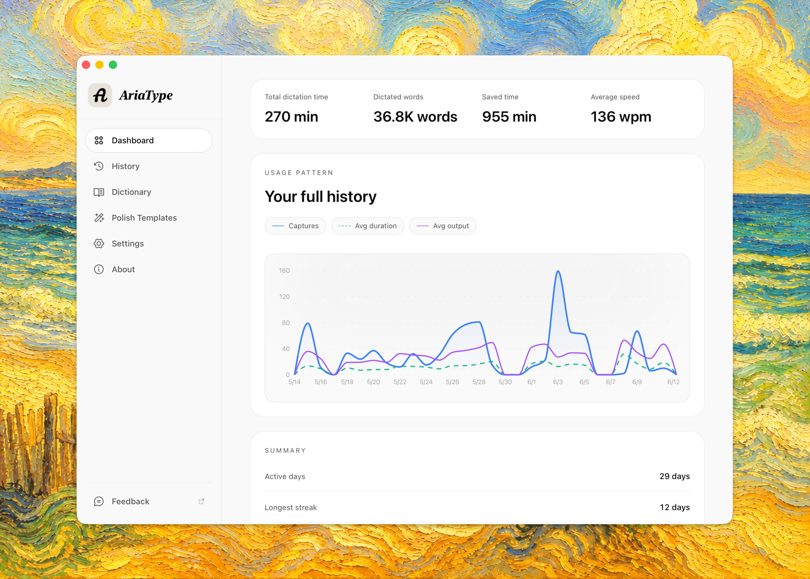Click the History clock icon
This screenshot has height=579, width=810.
(99, 166)
